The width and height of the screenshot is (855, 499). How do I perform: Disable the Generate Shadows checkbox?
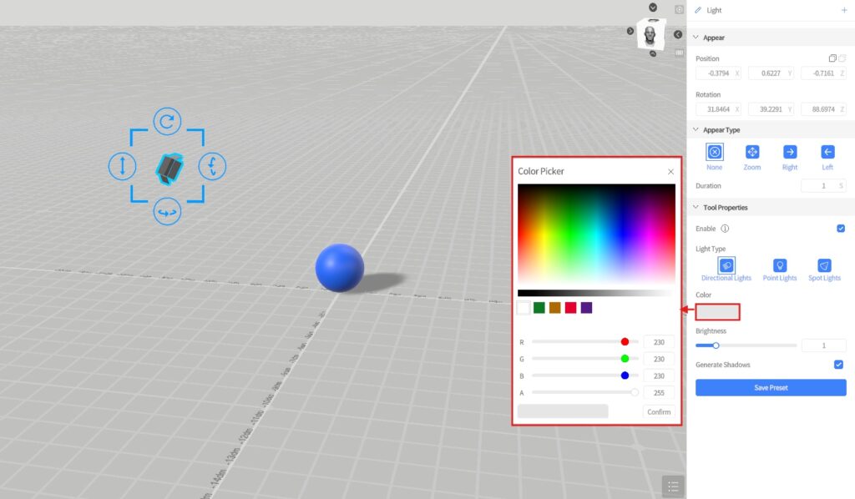point(838,365)
